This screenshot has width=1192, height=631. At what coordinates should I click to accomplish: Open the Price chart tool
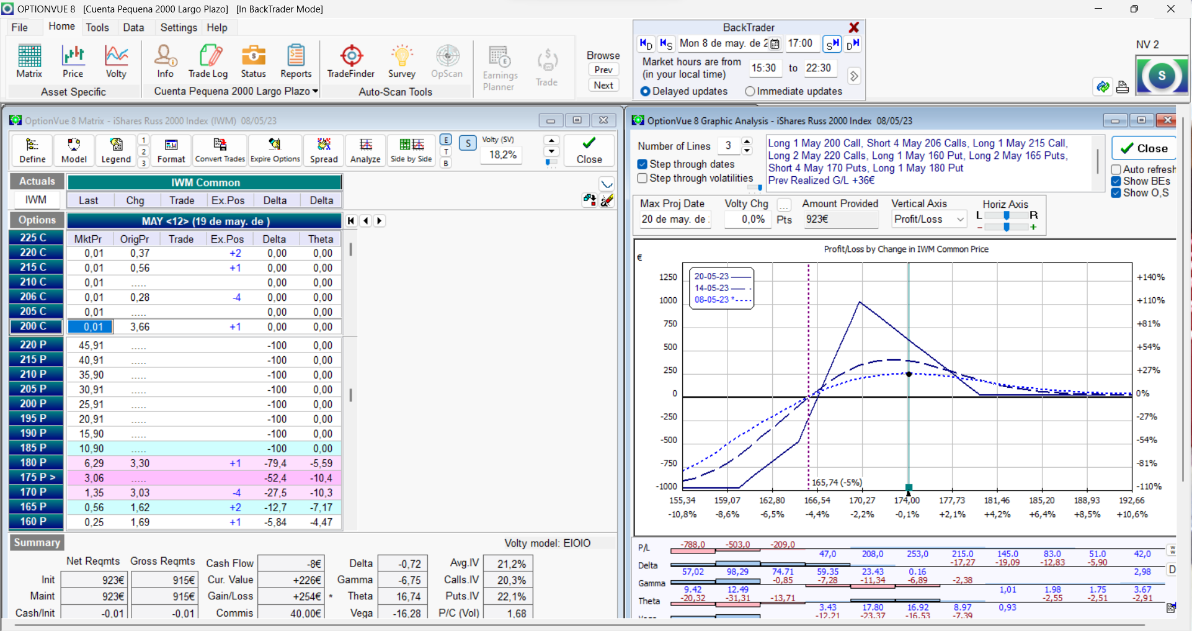[x=73, y=61]
